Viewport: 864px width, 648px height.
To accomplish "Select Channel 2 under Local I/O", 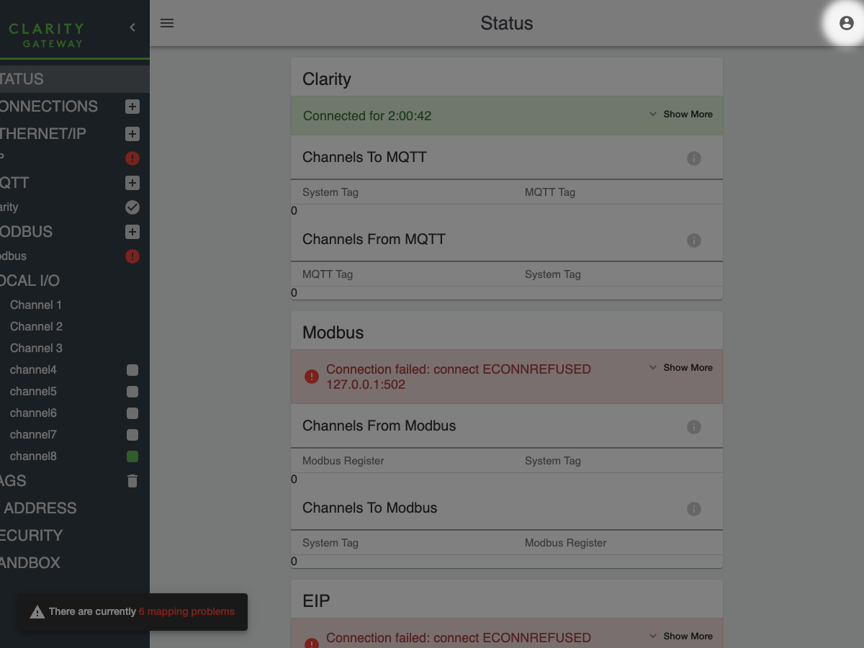I will (x=36, y=327).
